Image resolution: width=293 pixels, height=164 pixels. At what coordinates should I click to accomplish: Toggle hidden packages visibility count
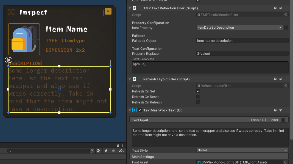point(121,151)
